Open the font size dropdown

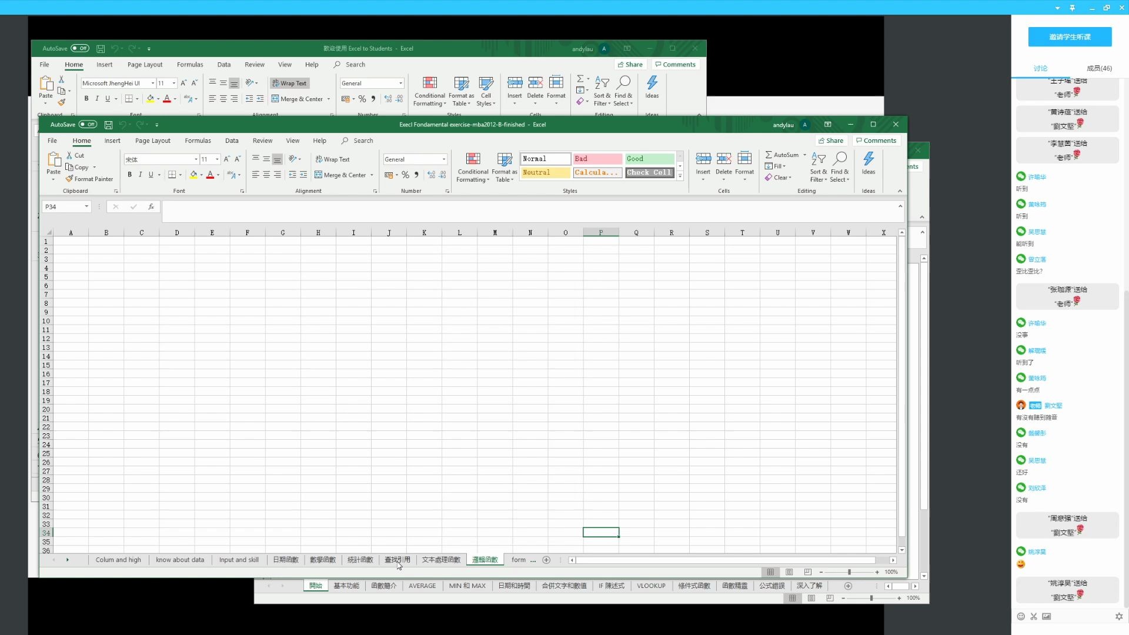point(217,159)
